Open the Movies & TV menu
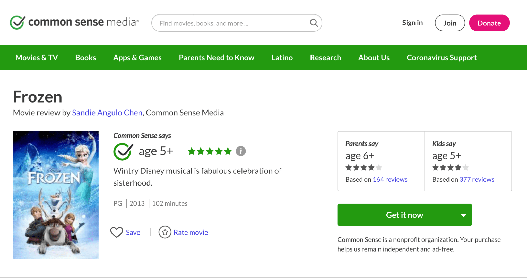Image resolution: width=527 pixels, height=278 pixels. 36,58
